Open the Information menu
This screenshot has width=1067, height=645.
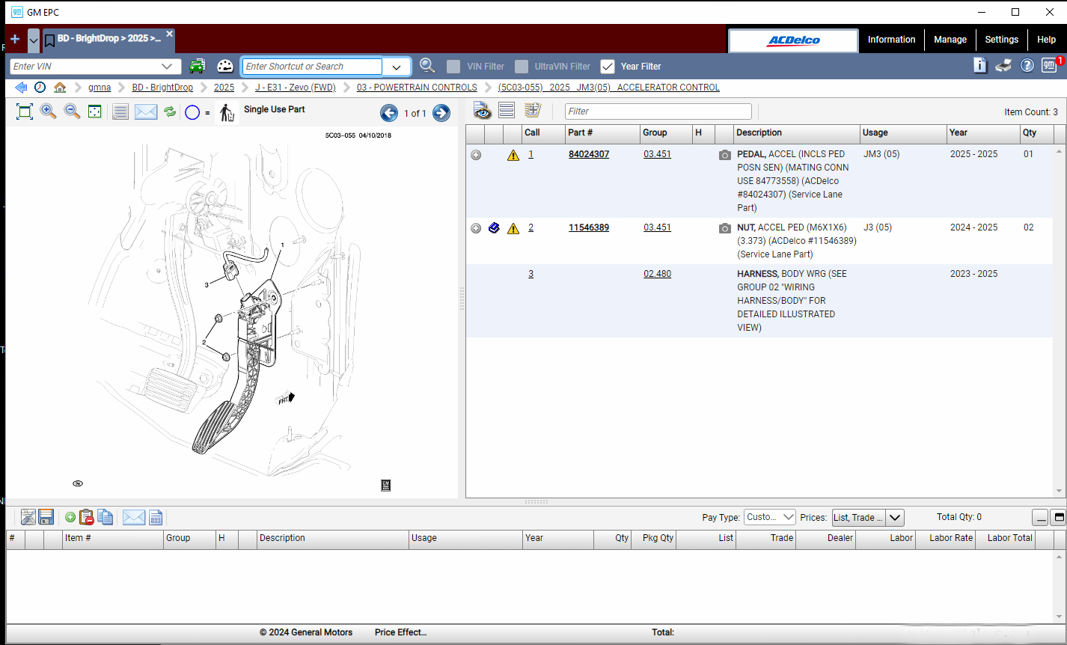point(891,40)
